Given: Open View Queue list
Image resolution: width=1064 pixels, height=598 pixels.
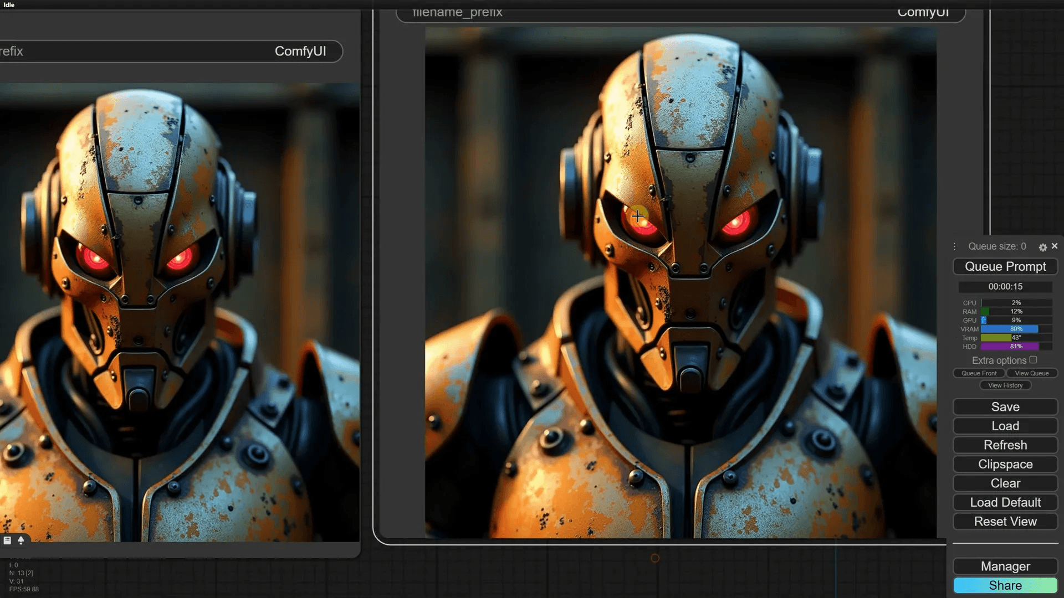Looking at the screenshot, I should point(1031,373).
